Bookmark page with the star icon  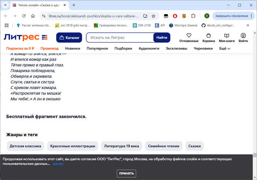tap(153, 16)
